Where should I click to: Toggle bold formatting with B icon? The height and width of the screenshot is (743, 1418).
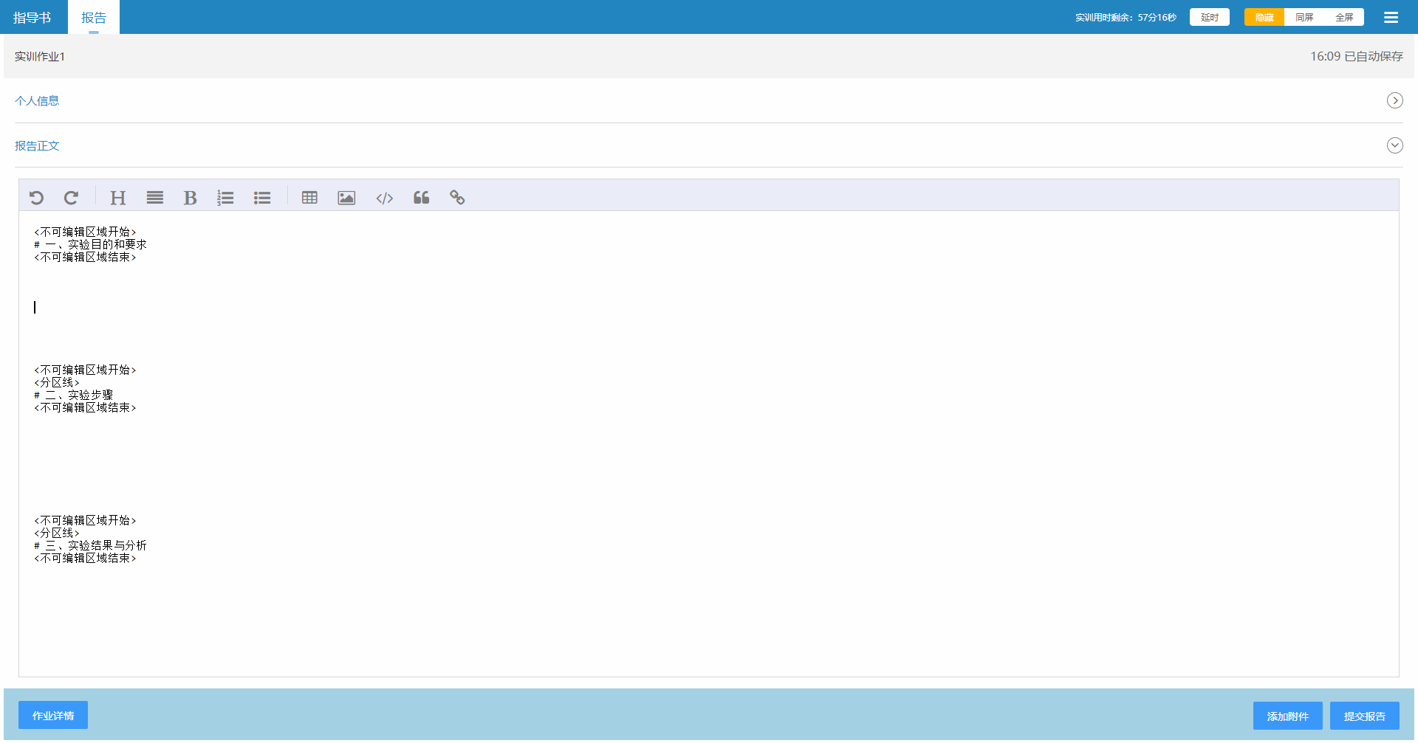(x=190, y=198)
